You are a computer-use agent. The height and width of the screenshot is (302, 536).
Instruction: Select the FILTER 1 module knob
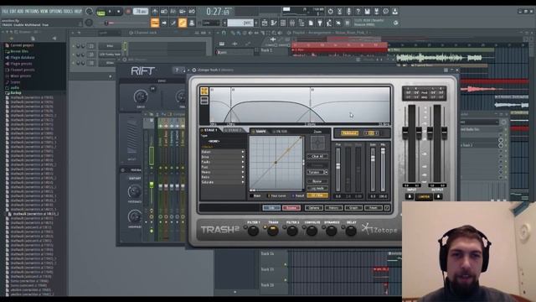[x=253, y=232]
